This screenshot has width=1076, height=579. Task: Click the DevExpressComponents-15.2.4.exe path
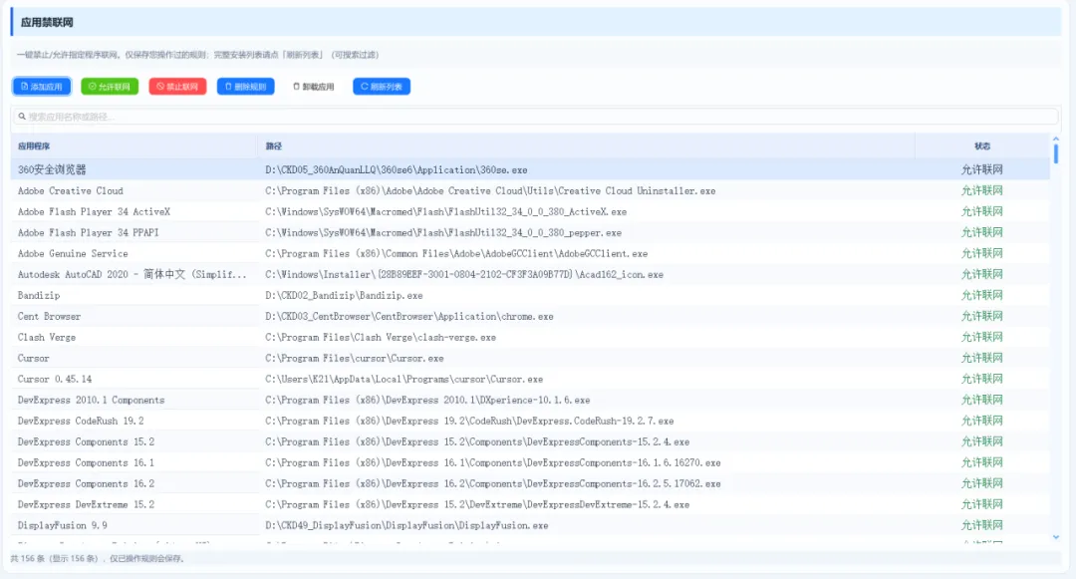point(477,441)
